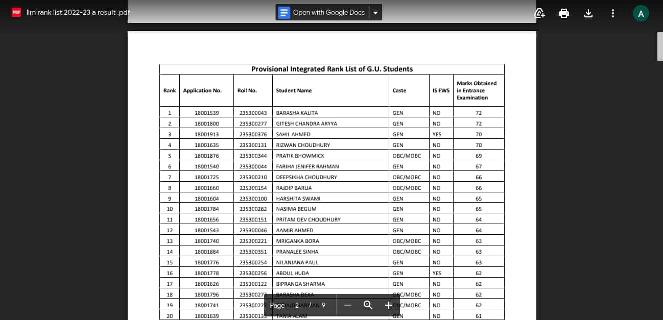Viewport: 663px width, 320px height.
Task: Select the name PRITAM DEV CHOUDHURY
Action: pos(308,219)
